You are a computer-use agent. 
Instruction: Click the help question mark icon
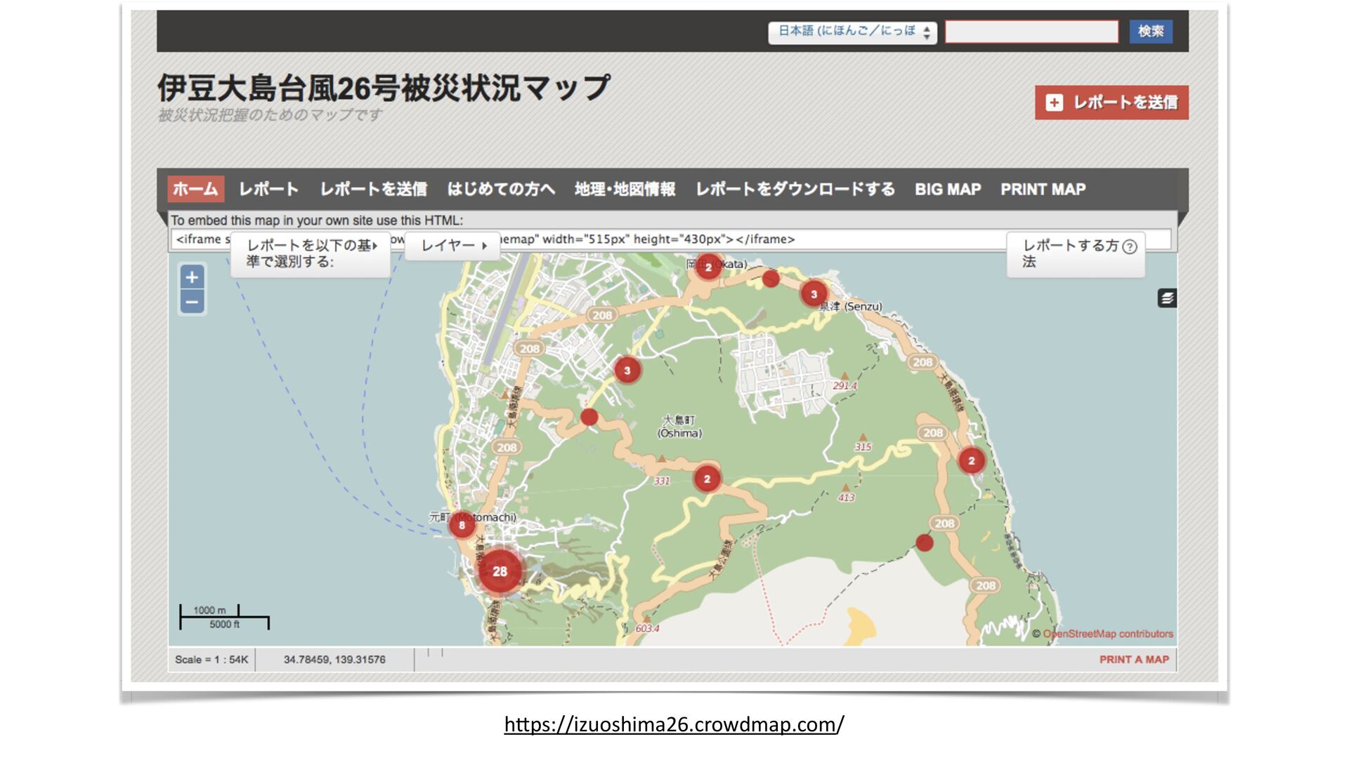pos(1129,246)
